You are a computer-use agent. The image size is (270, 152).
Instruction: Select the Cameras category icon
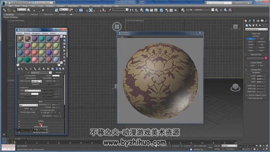(x=256, y=25)
